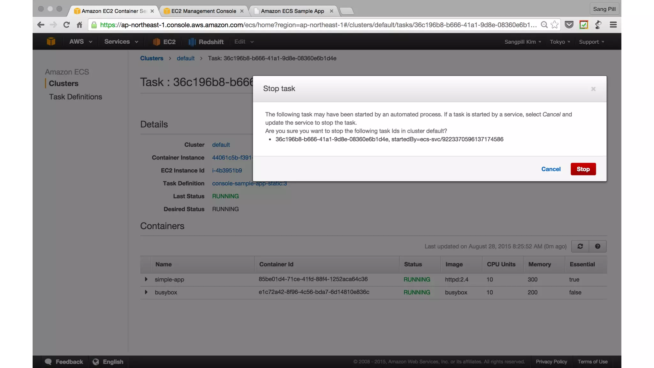The height and width of the screenshot is (368, 654).
Task: Click the AWS orange cube home icon
Action: [51, 42]
